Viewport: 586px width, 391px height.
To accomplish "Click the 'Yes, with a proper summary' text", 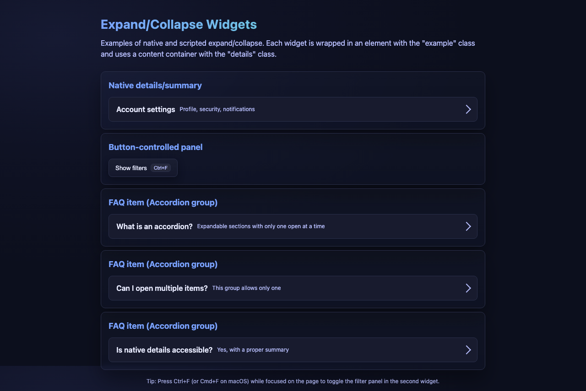I will point(253,349).
